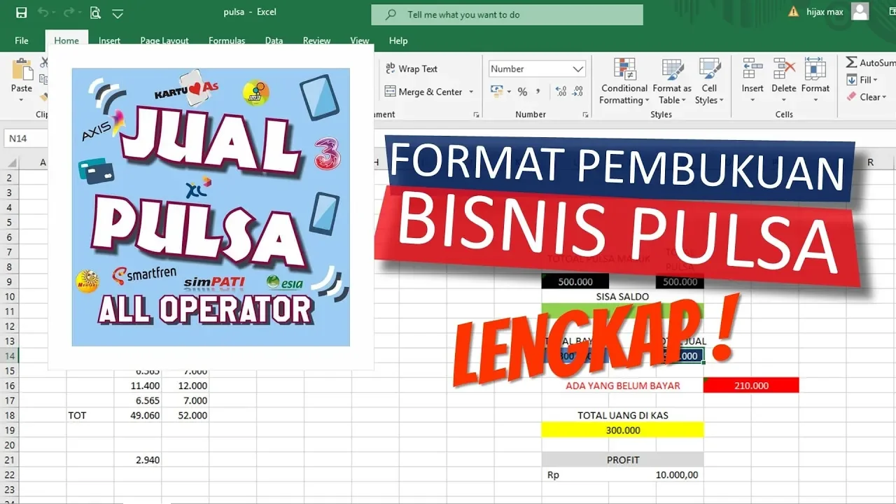Open the File tab
The width and height of the screenshot is (896, 504).
point(22,41)
